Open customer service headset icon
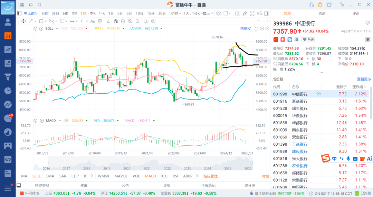 pos(312,5)
